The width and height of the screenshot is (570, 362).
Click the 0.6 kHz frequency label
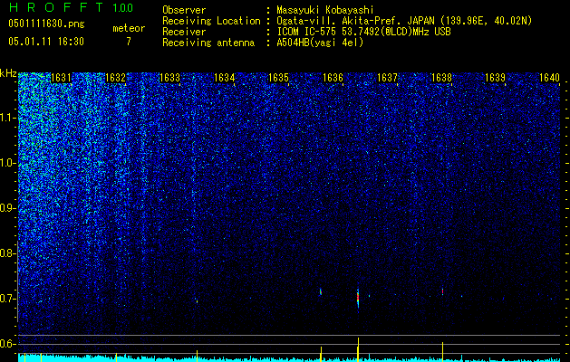(x=7, y=344)
